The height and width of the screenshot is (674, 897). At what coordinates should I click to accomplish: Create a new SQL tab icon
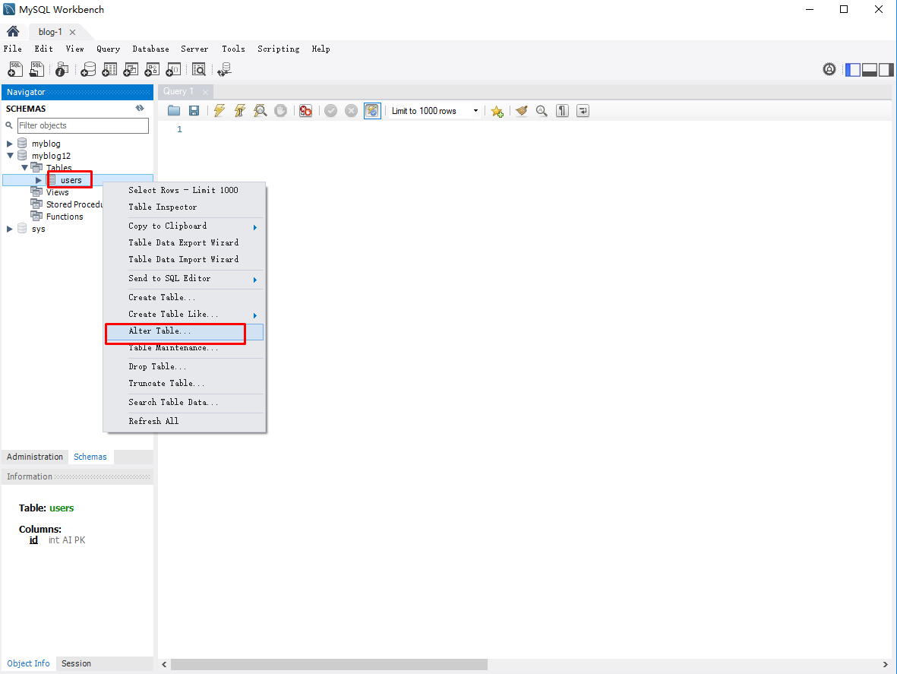15,69
